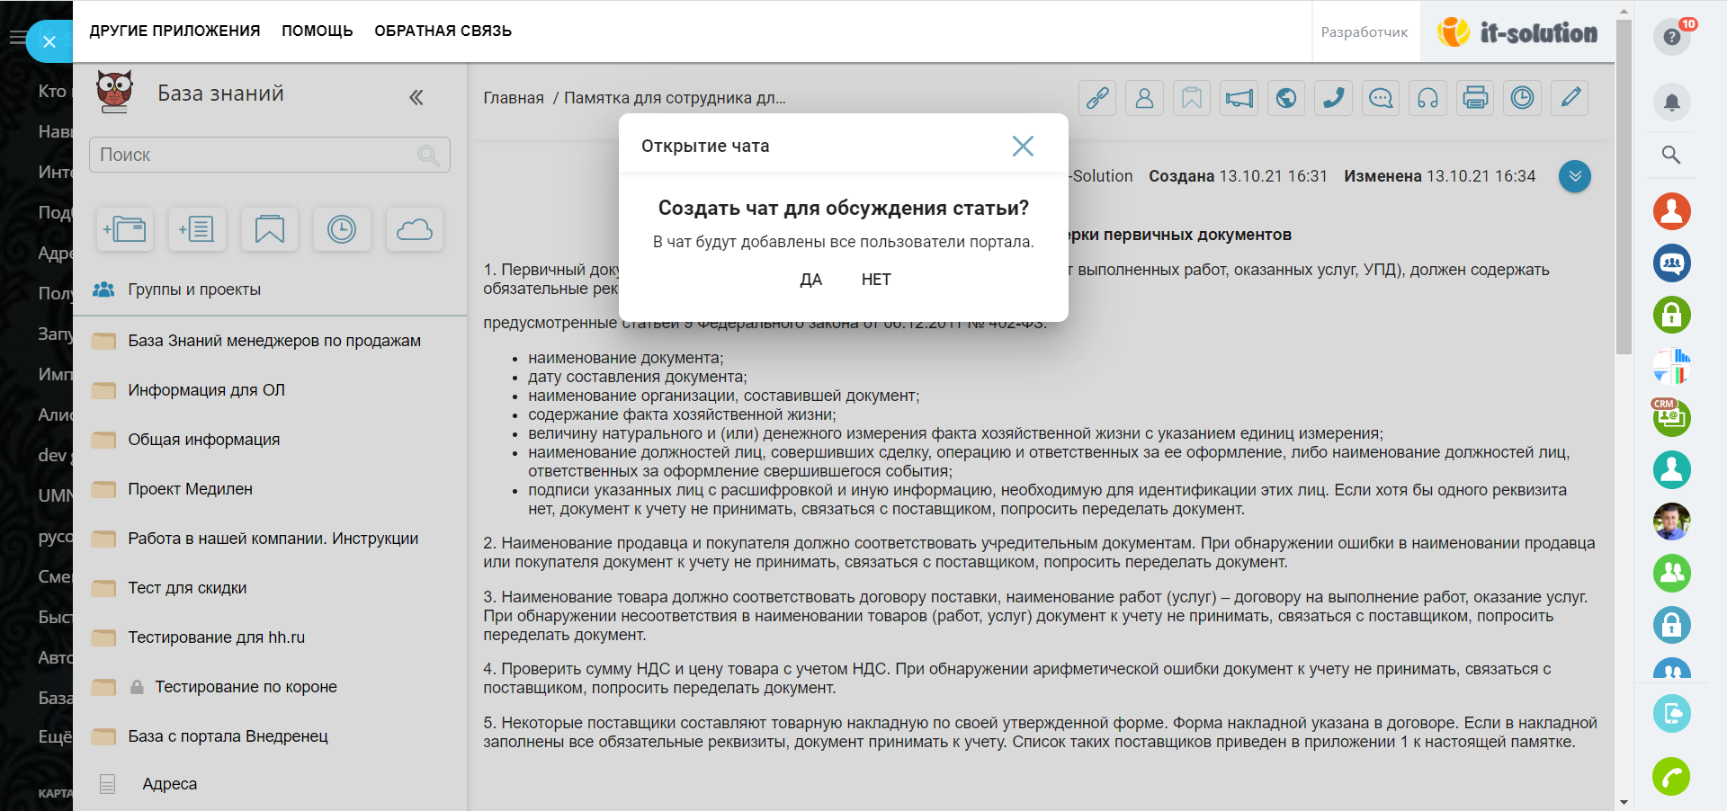Open the ДРУГИЕ ПРИЛОЖЕНИЯ menu

click(x=174, y=31)
